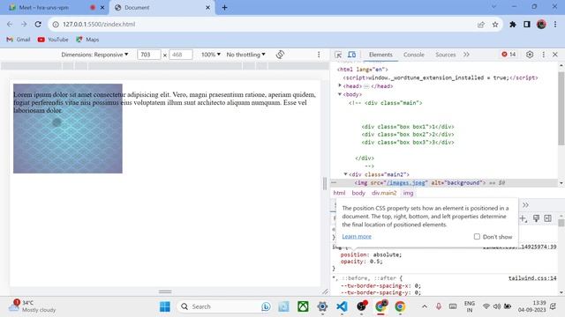Image resolution: width=565 pixels, height=317 pixels.
Task: Open the Xbox app from taskbar
Action: [x=303, y=306]
